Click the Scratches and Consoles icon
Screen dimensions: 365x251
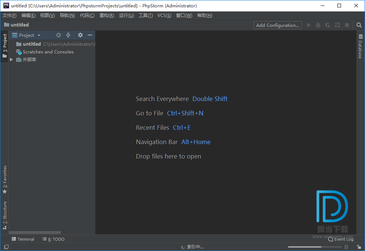coord(19,52)
